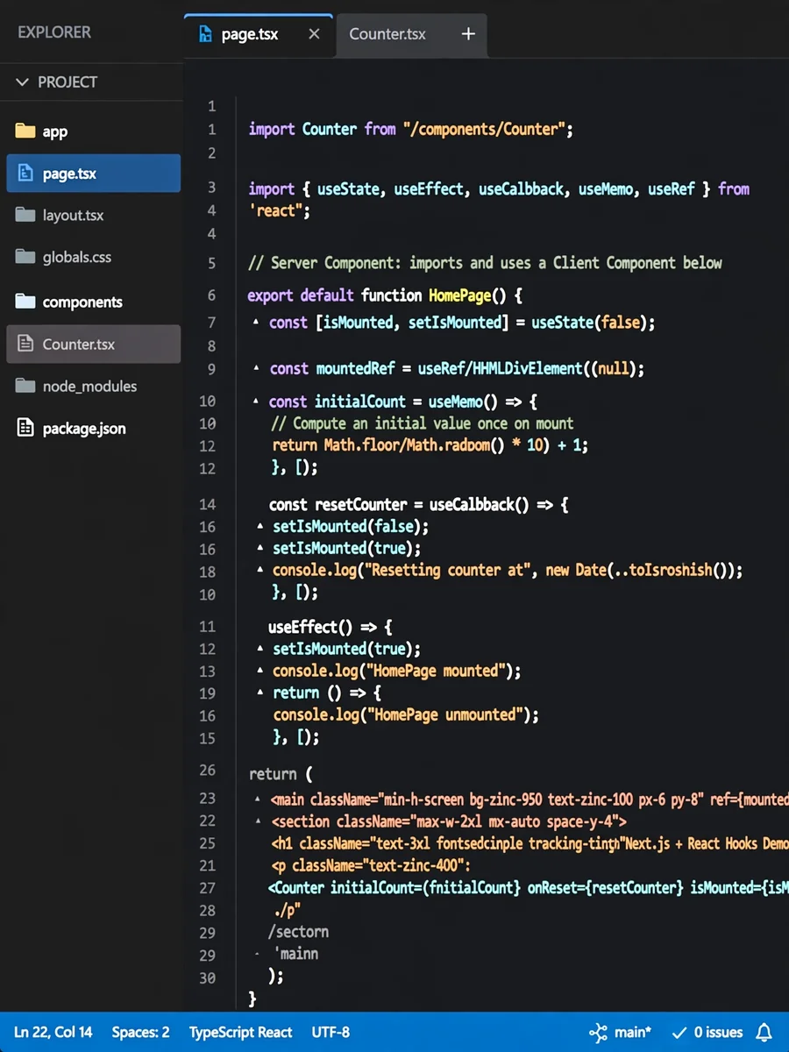Click the globals.css folder icon
The image size is (789, 1052).
pyautogui.click(x=25, y=257)
